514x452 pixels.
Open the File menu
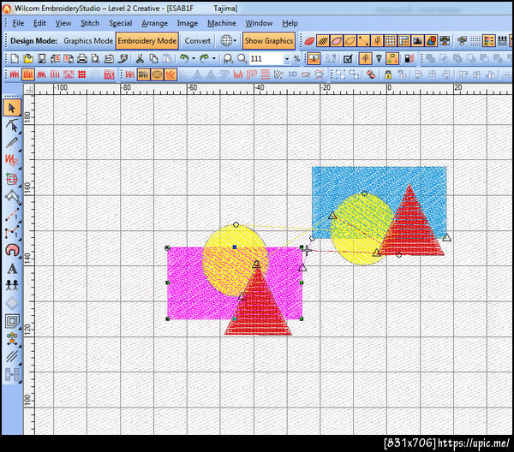(x=18, y=23)
